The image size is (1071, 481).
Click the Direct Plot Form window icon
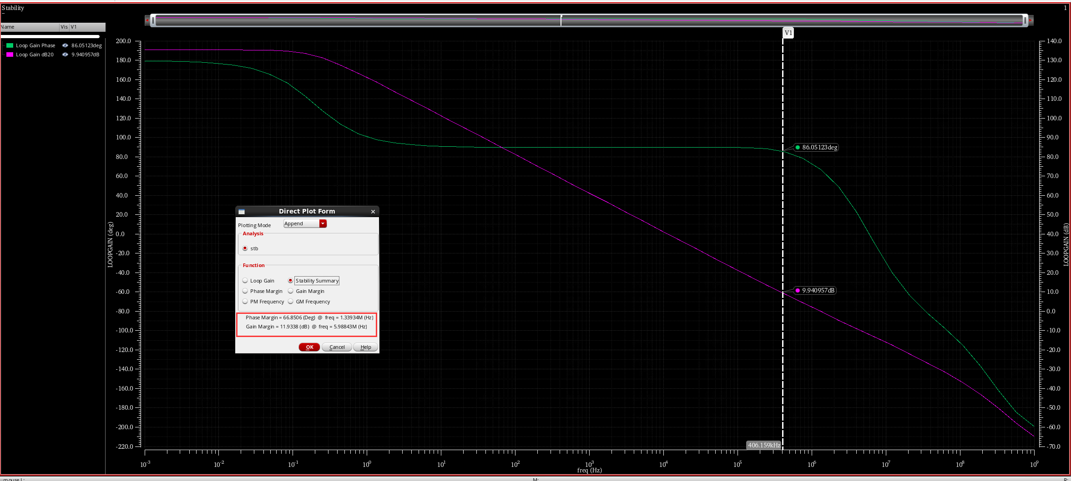[242, 212]
